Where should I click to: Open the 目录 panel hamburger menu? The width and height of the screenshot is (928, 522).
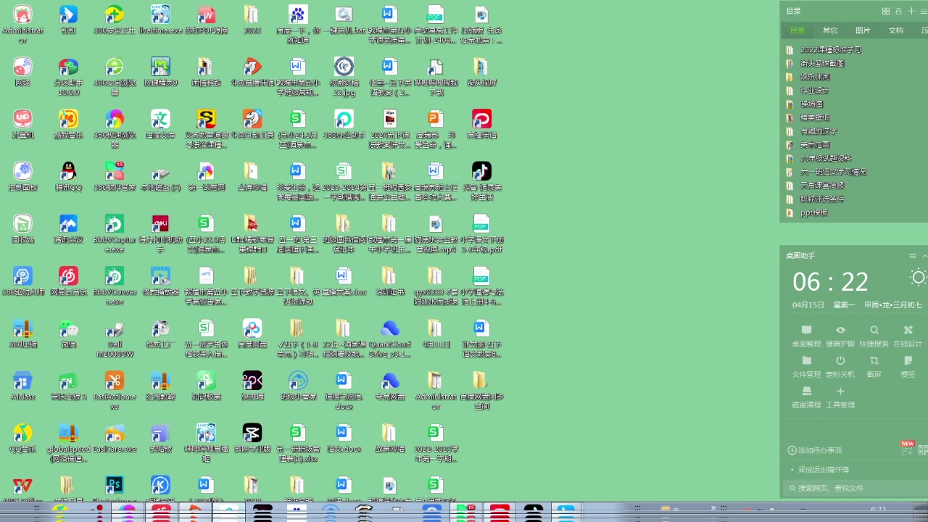tap(924, 11)
